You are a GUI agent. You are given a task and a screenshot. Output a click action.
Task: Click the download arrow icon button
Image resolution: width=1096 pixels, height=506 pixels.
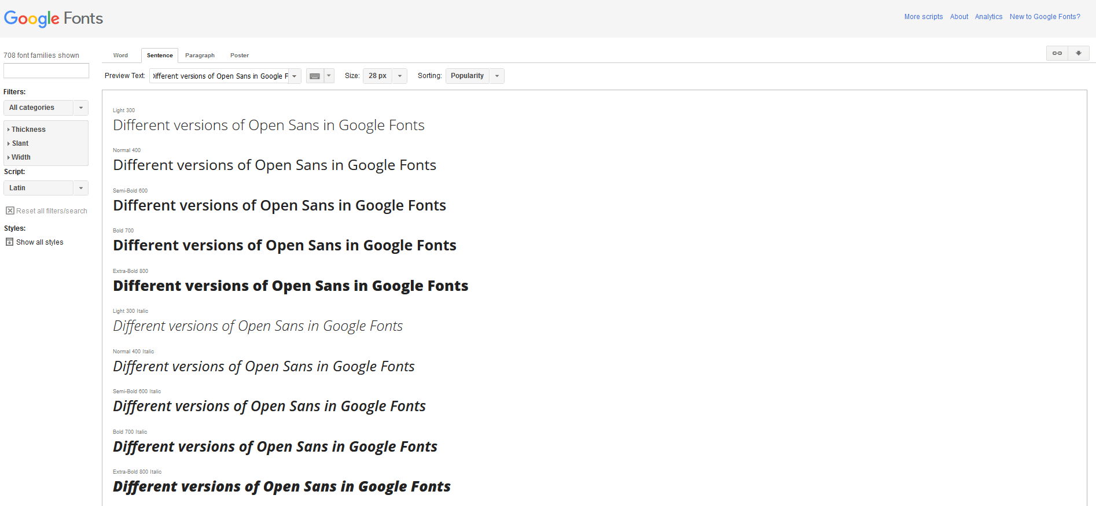click(x=1079, y=53)
